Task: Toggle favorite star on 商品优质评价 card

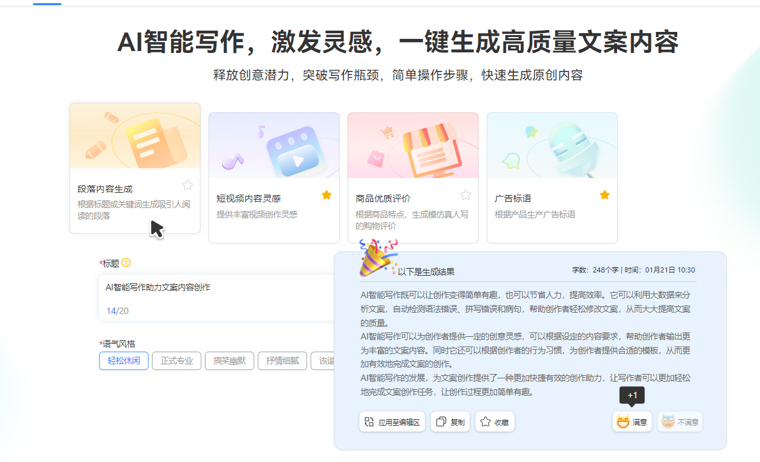Action: tap(466, 195)
